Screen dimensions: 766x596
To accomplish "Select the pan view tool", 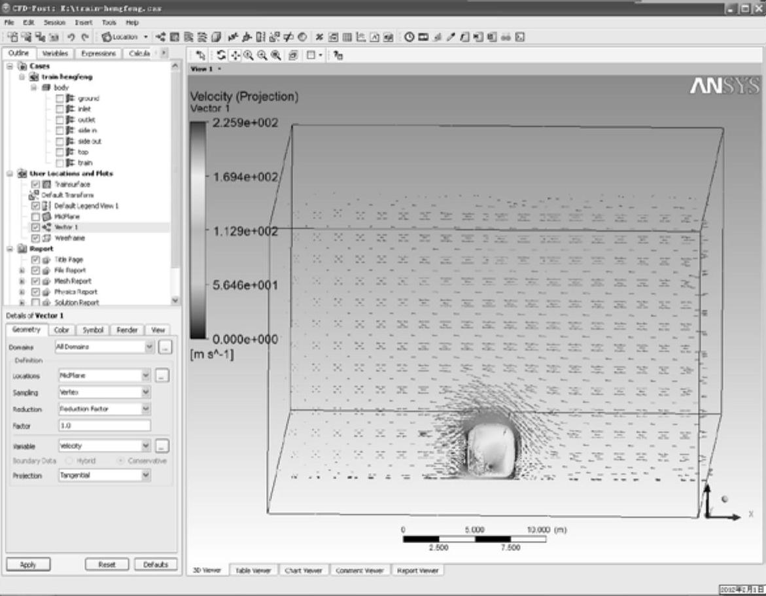I will tap(235, 56).
